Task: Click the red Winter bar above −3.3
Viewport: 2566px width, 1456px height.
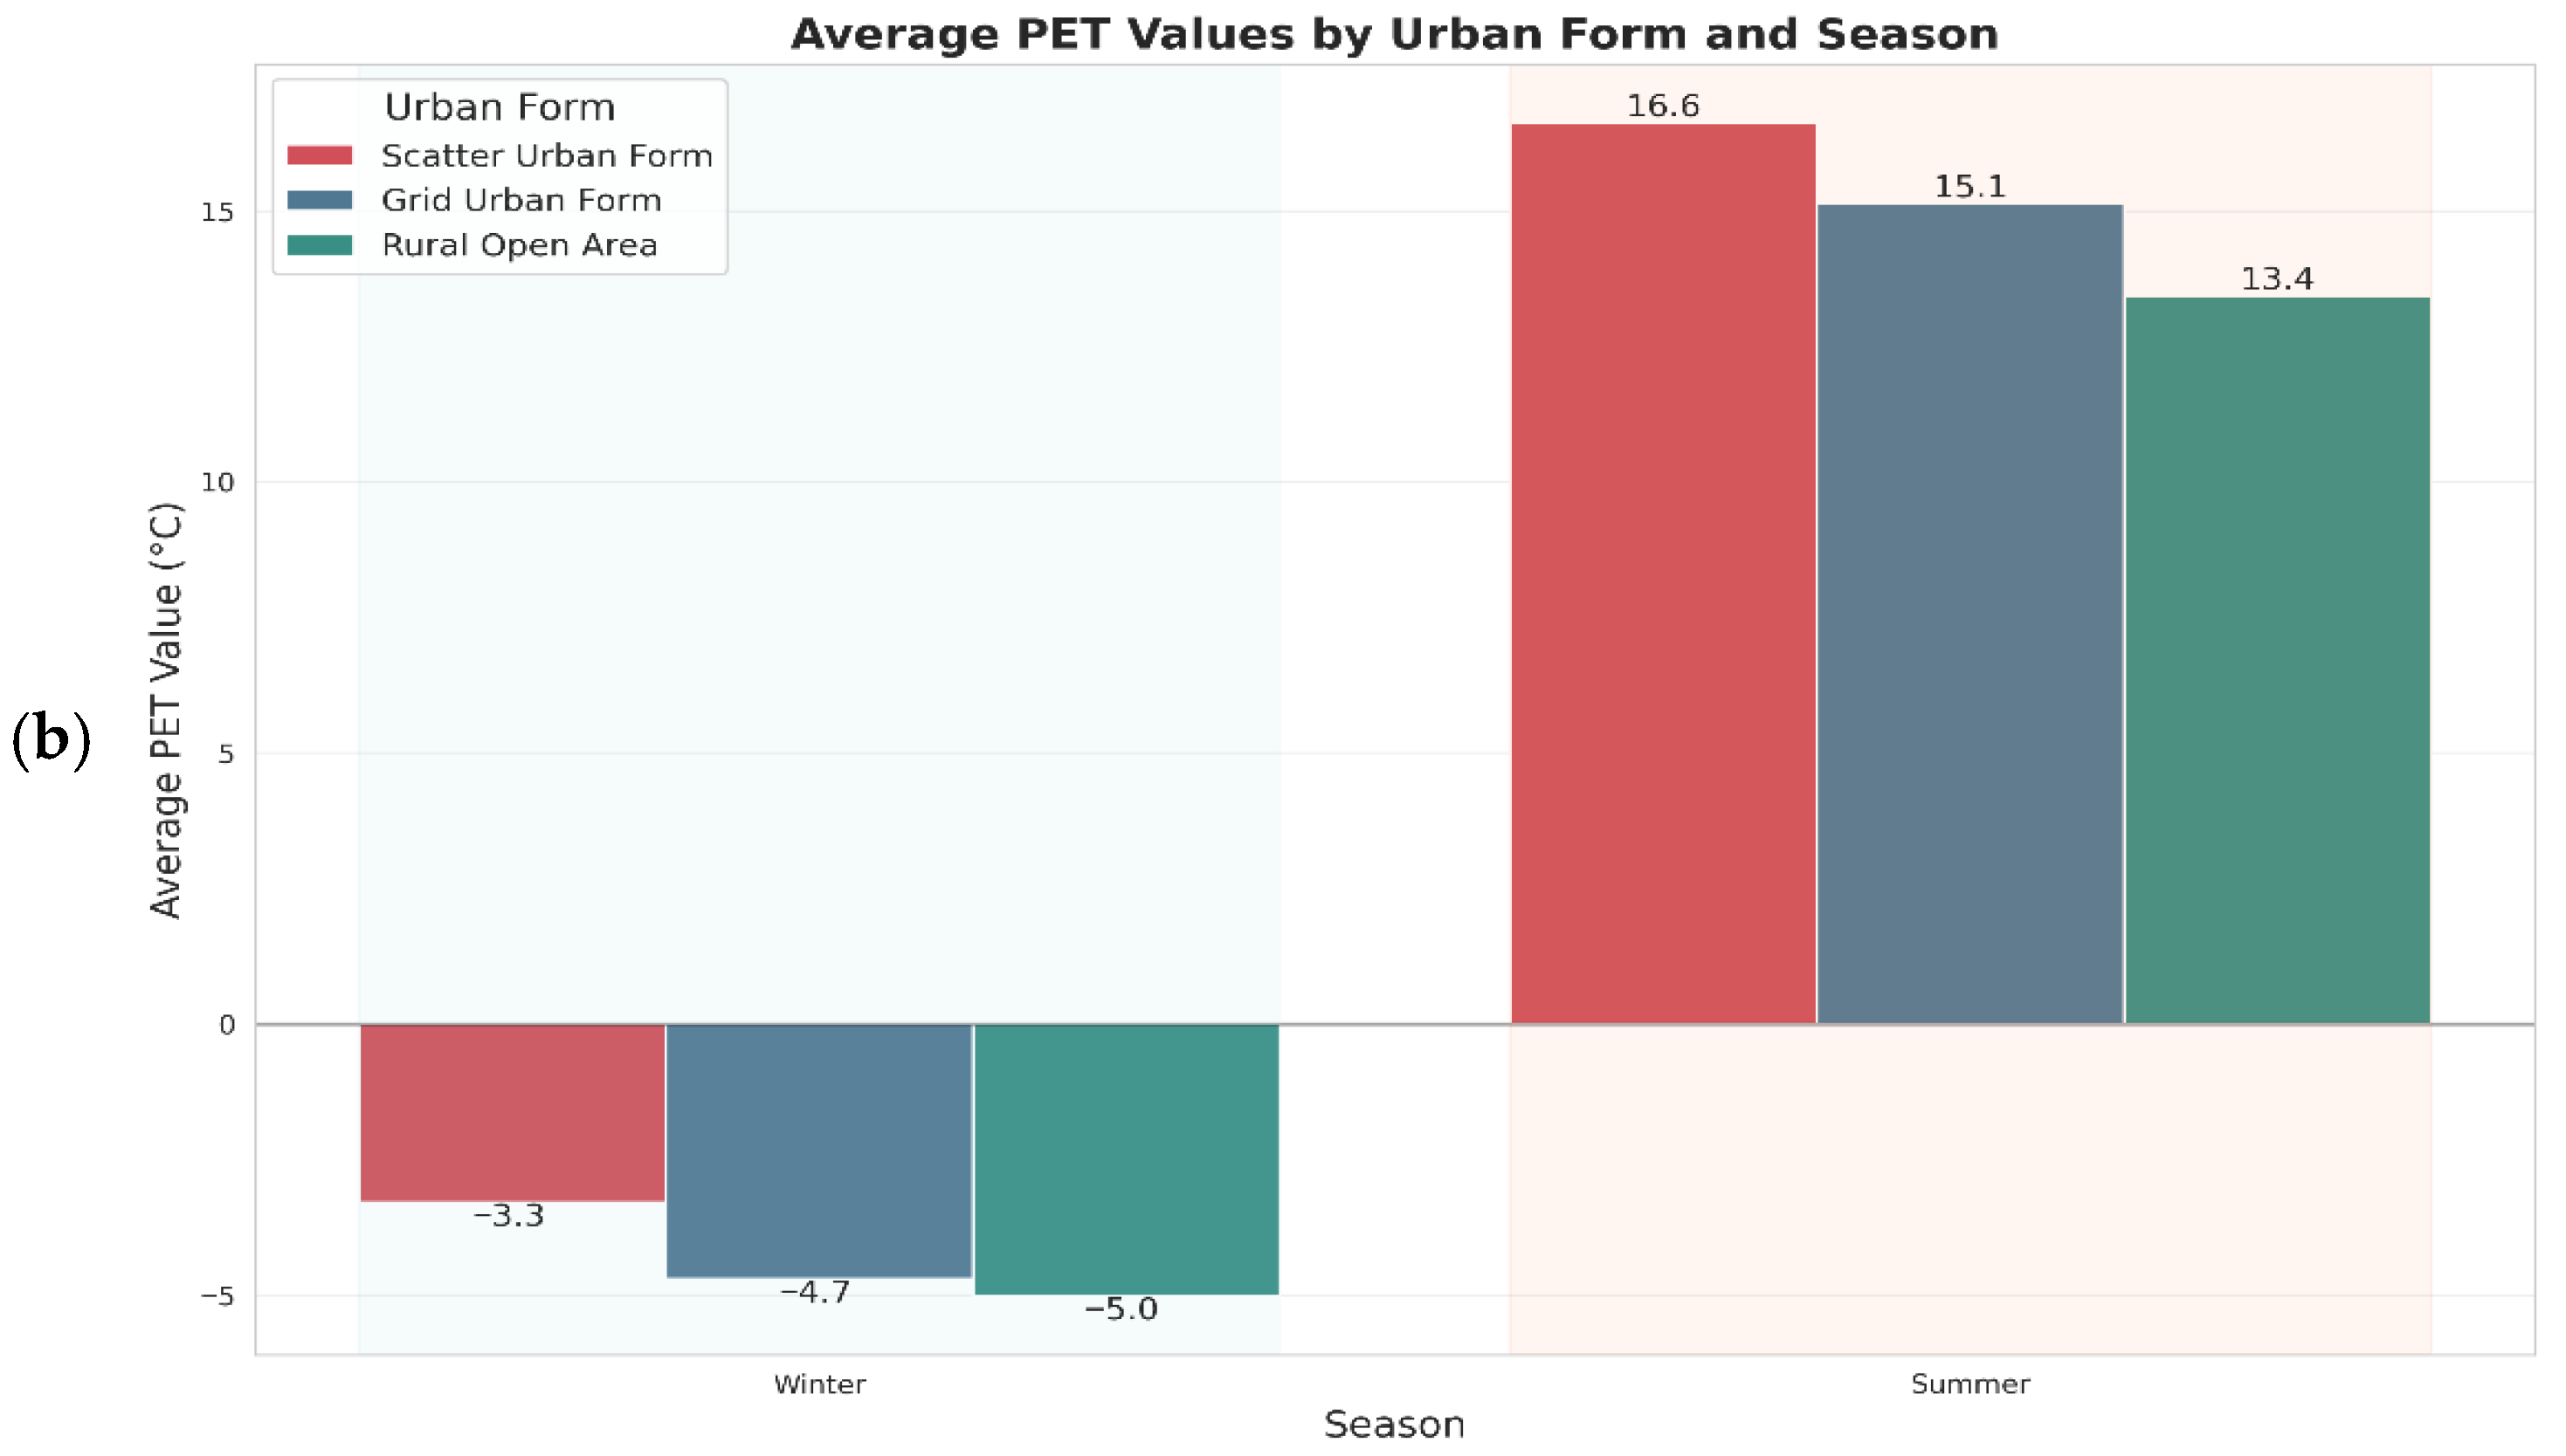Action: [512, 1112]
